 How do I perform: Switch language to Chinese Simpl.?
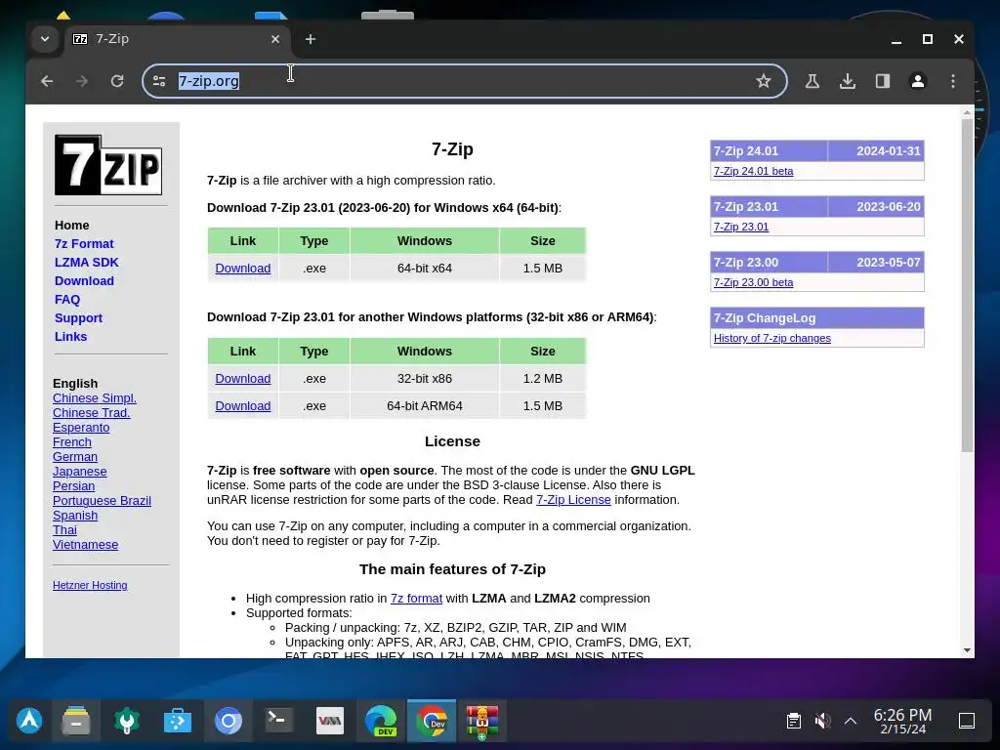[95, 398]
